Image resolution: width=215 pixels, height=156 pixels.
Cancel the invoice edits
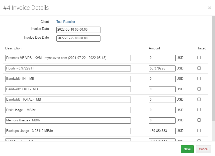[203, 149]
